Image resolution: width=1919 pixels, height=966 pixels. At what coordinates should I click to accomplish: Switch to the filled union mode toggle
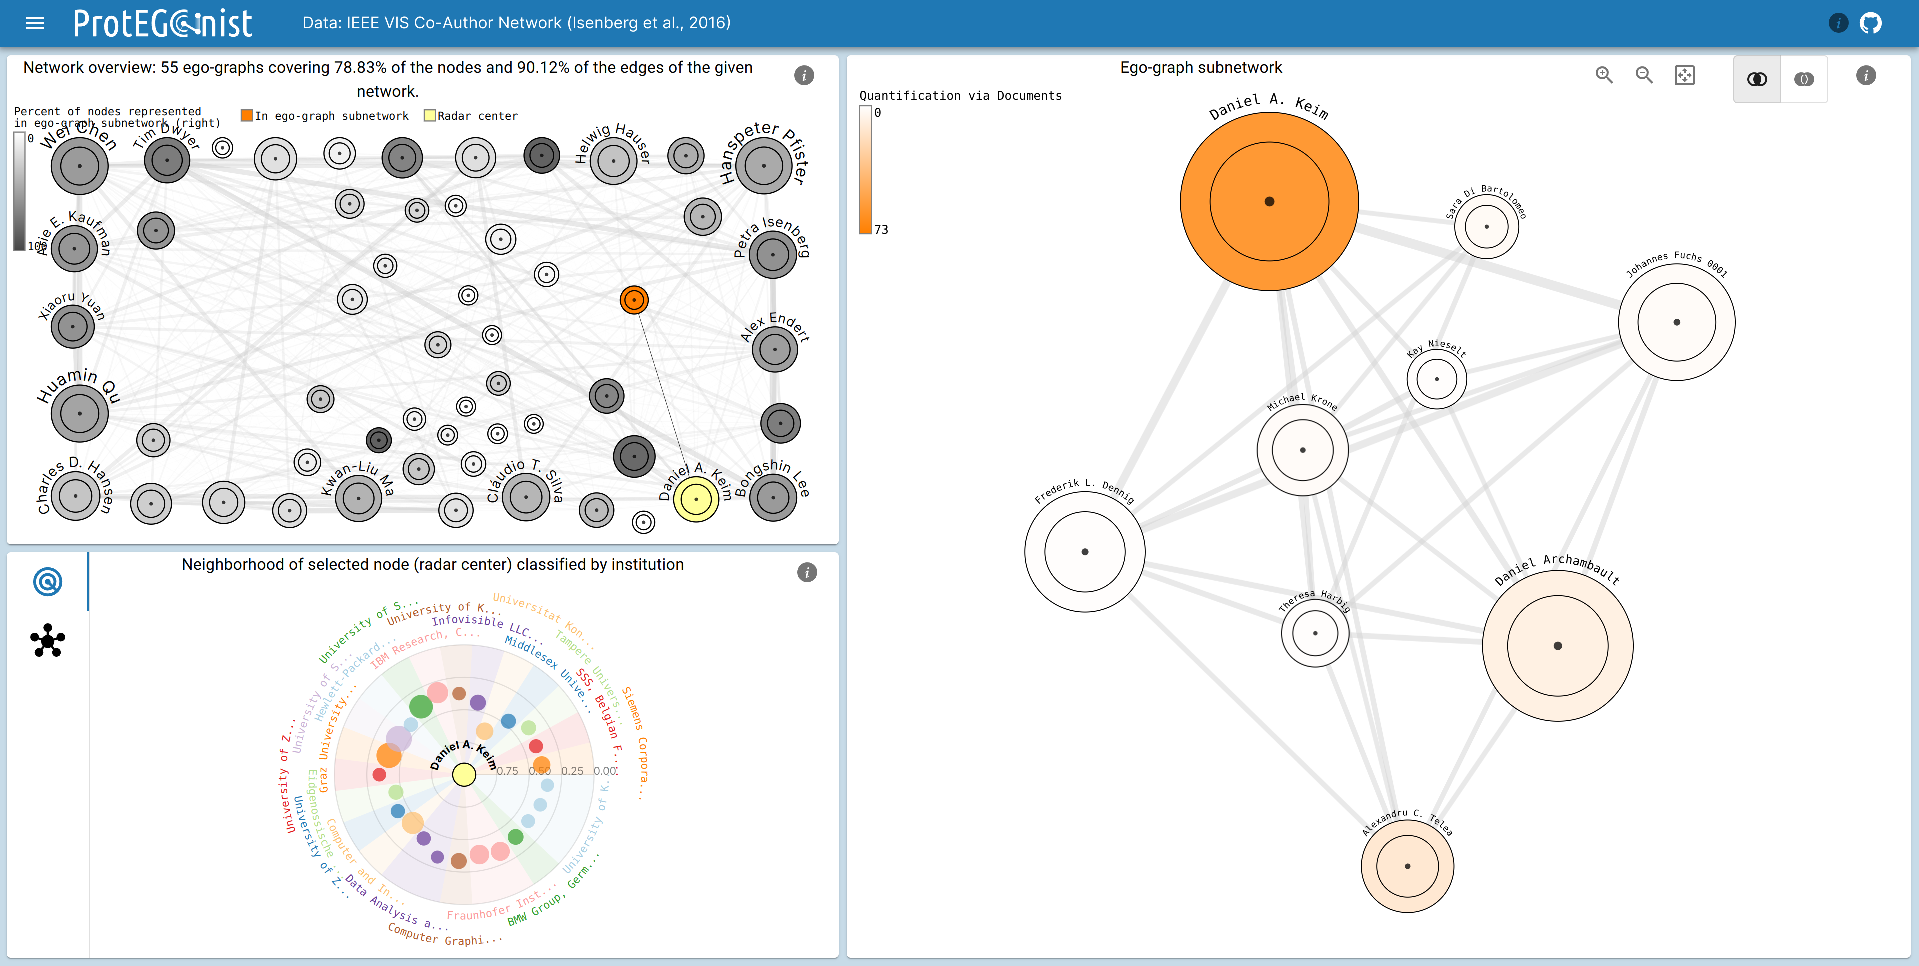[1803, 79]
